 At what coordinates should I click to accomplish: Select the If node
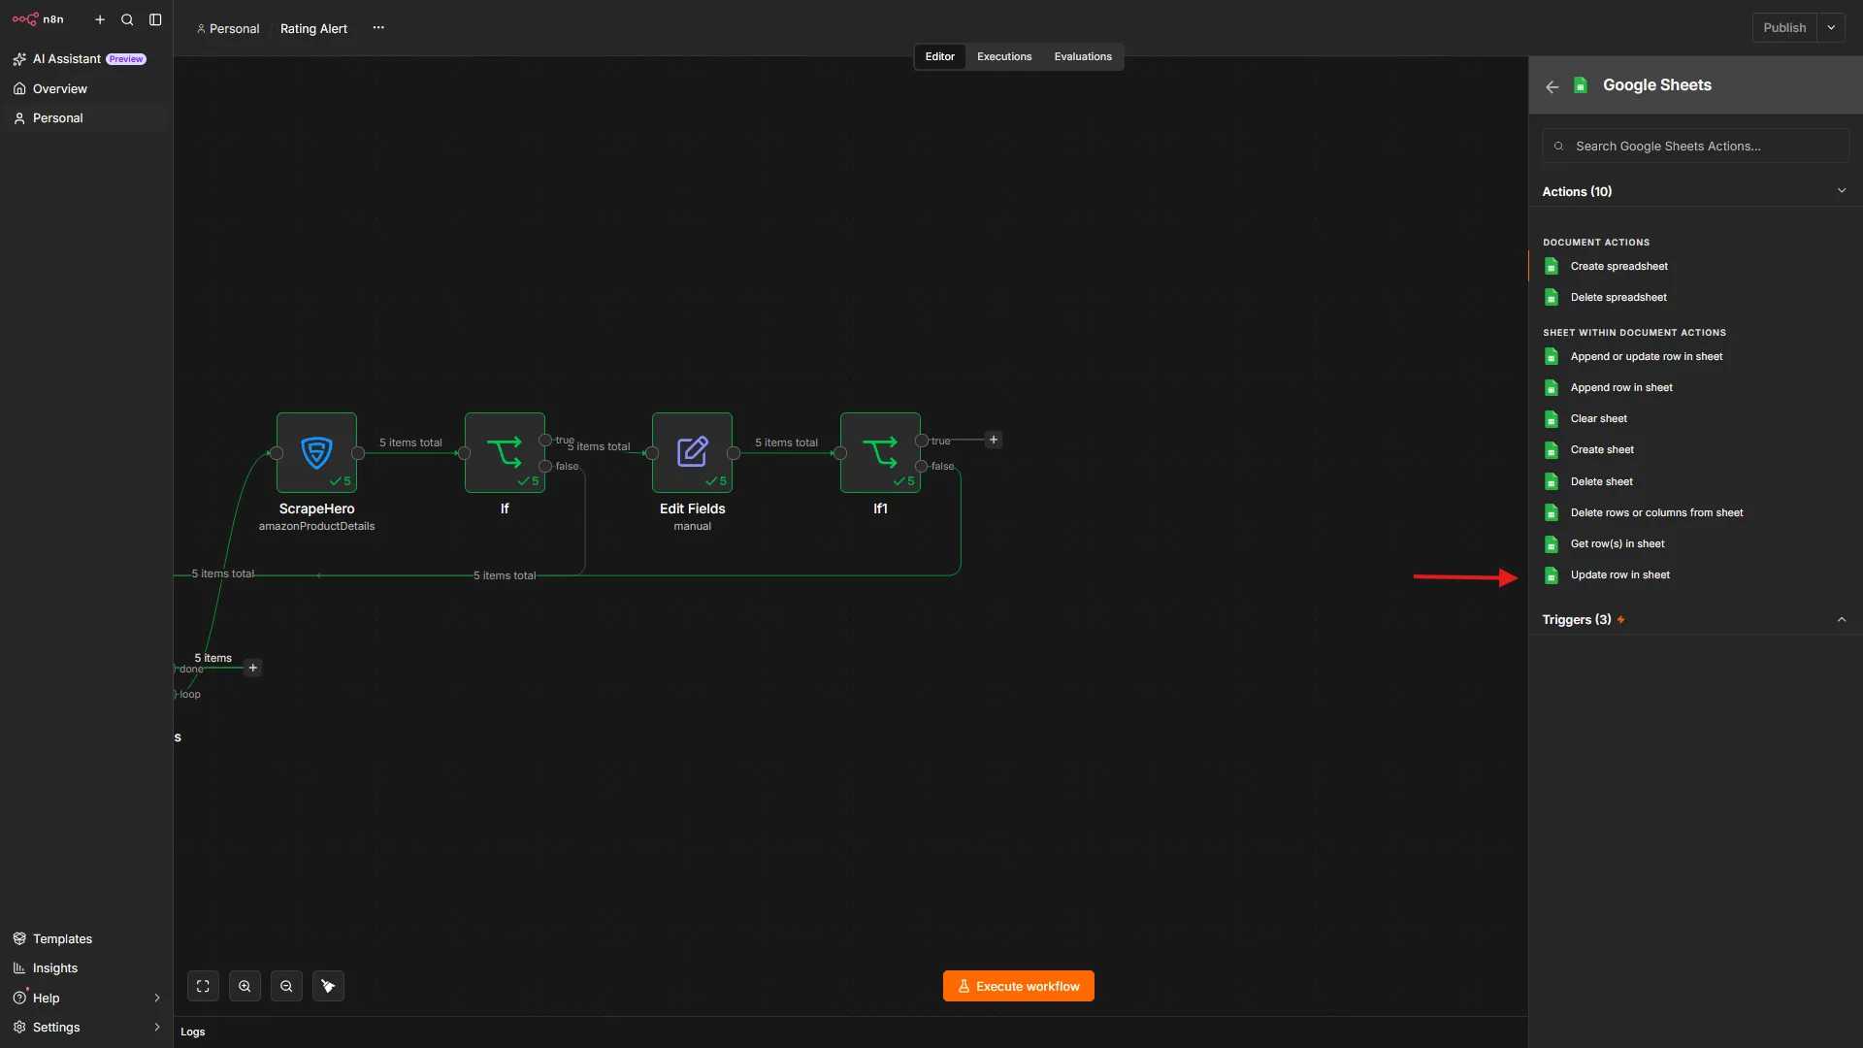tap(505, 452)
